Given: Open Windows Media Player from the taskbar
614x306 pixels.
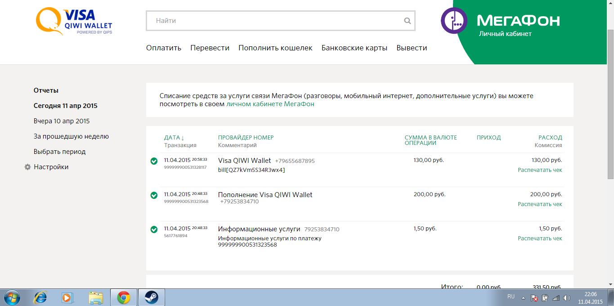Looking at the screenshot, I should [x=67, y=297].
